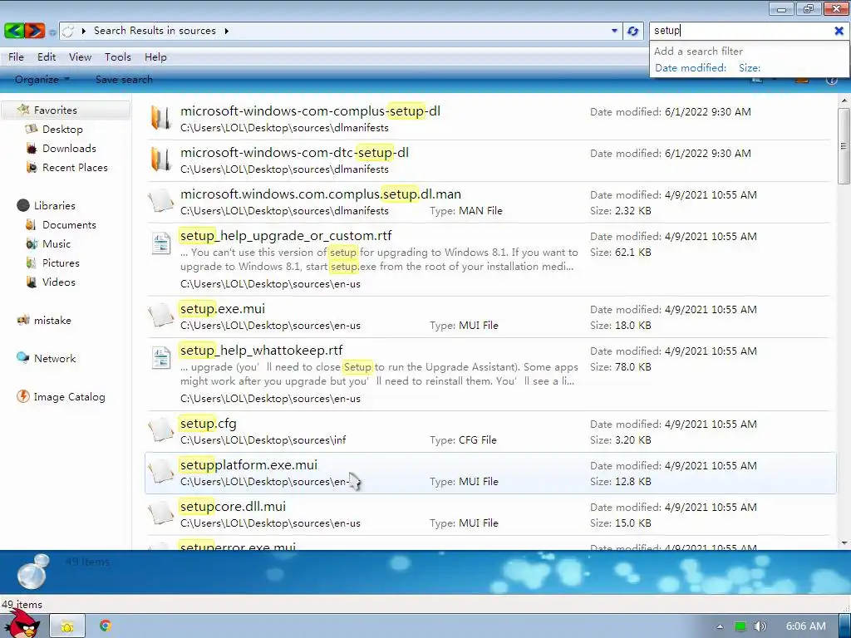This screenshot has width=851, height=638.
Task: Open the Help menu
Action: [x=155, y=57]
